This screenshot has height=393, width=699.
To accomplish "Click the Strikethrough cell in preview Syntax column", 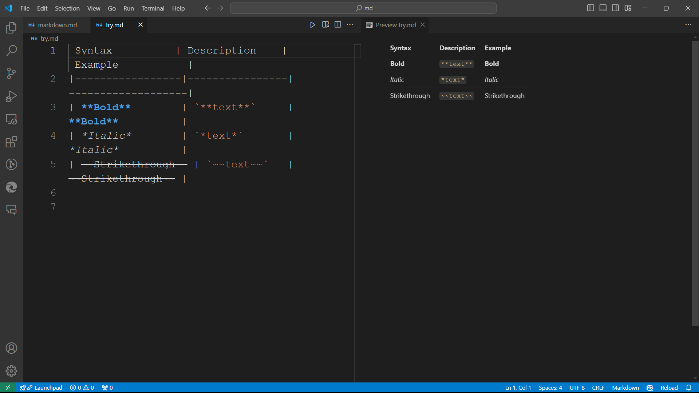I will (x=410, y=96).
